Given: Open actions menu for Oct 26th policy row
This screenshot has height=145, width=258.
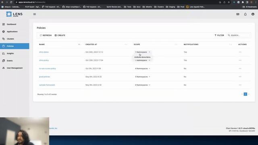Looking at the screenshot, I should 240,52.
